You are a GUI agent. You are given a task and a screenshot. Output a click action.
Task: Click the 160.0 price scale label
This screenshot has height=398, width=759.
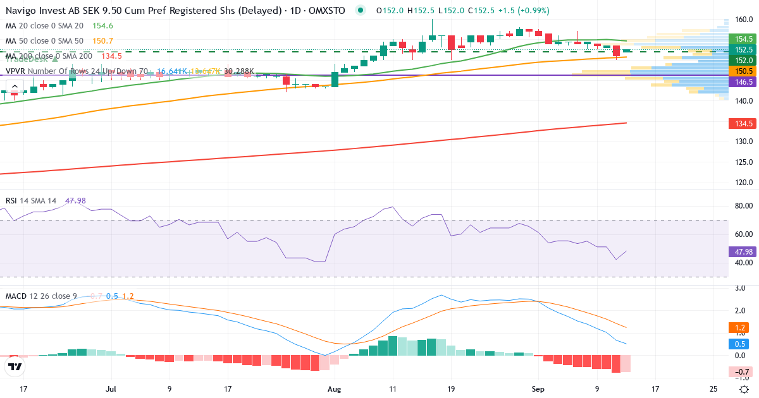coord(744,20)
